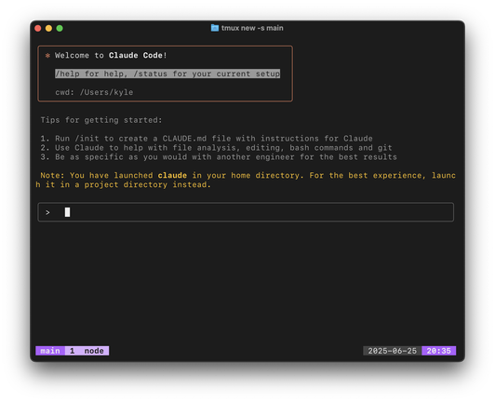Click the red close window button
The width and height of the screenshot is (495, 402).
point(38,29)
